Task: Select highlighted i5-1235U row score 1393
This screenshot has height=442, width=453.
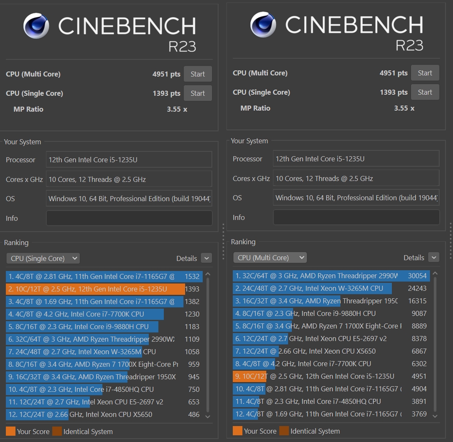Action: click(104, 289)
